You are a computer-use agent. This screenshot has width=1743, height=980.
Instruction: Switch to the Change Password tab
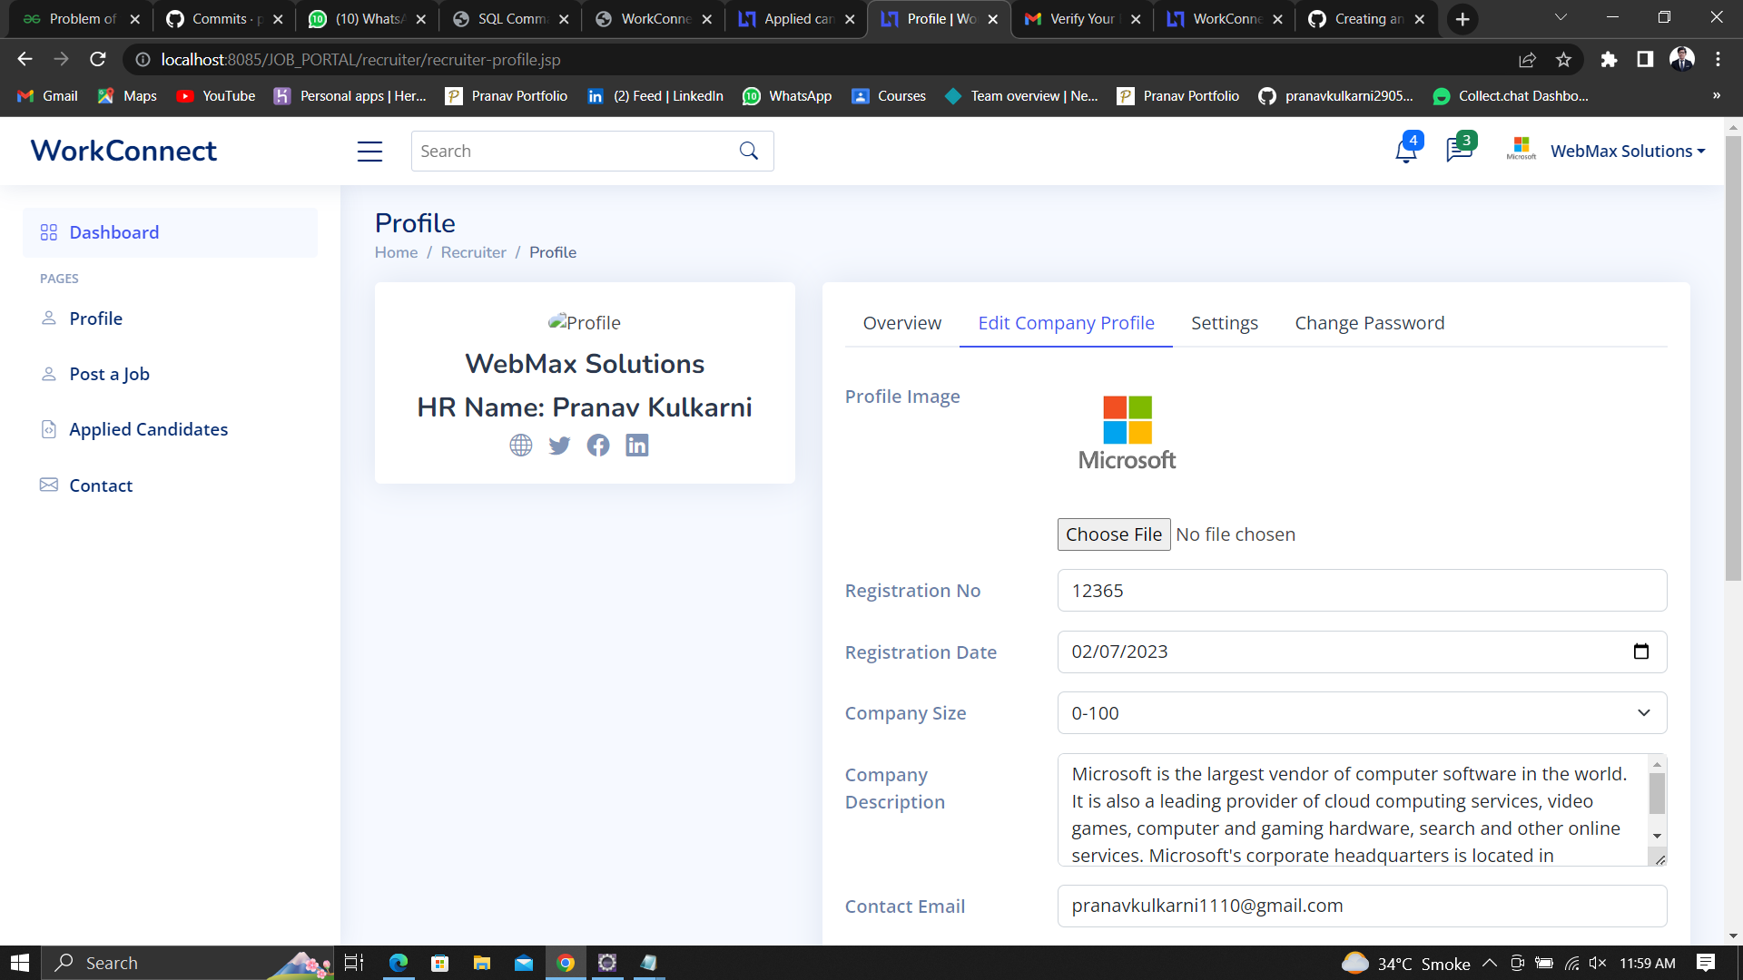[1369, 323]
